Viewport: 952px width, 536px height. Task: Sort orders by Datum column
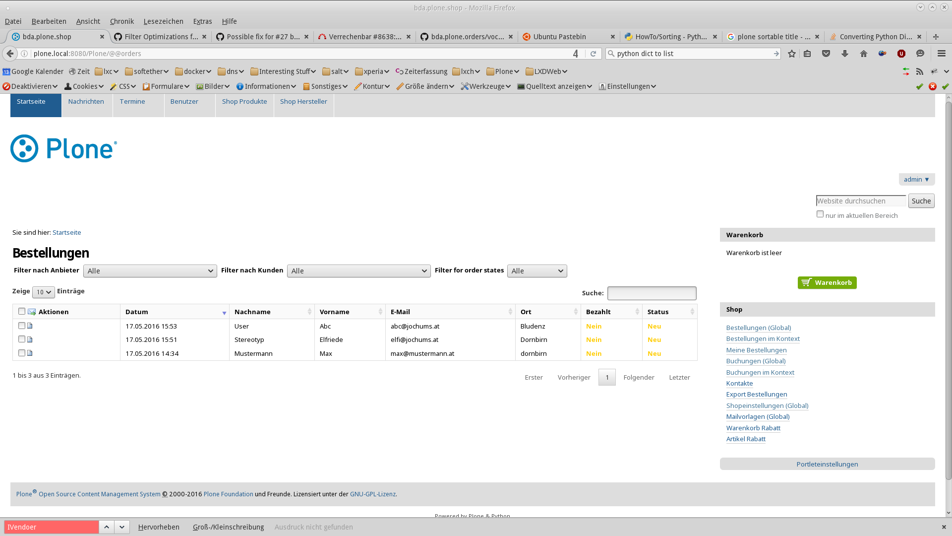pos(175,312)
